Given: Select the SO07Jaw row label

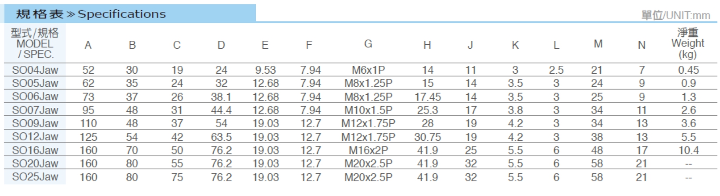Looking at the screenshot, I should (x=35, y=110).
